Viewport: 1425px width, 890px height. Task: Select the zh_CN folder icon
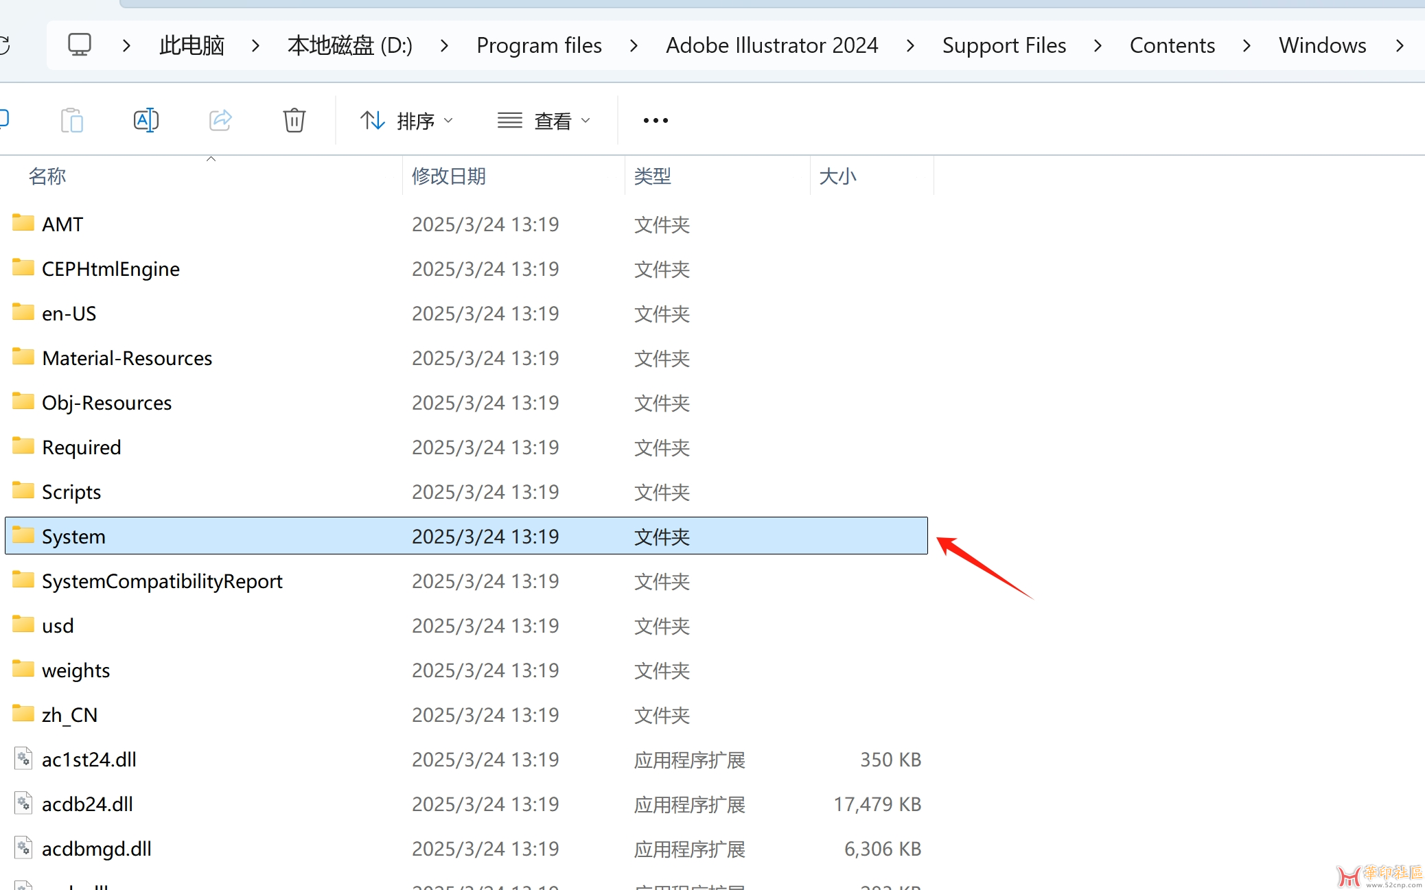[x=23, y=714]
